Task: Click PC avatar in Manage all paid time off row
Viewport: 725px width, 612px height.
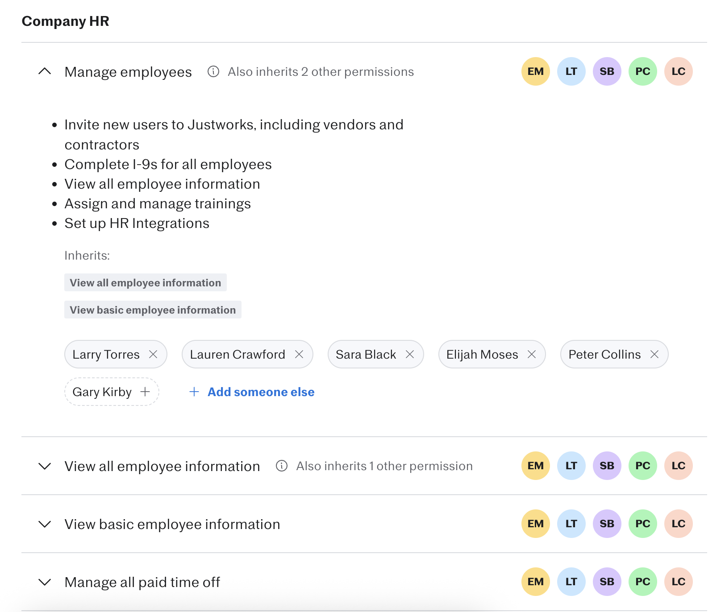Action: pos(643,582)
